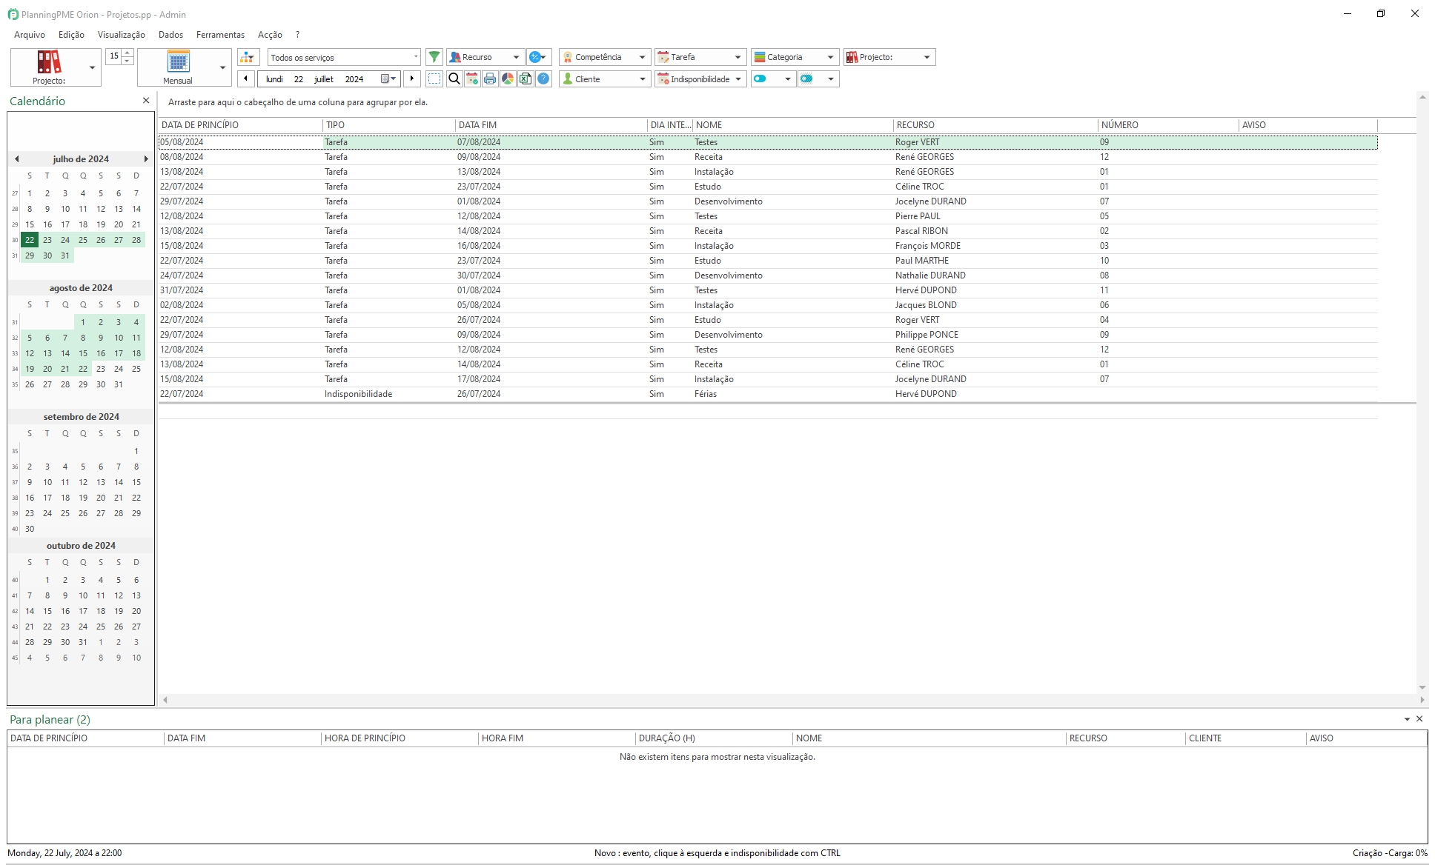Close the Calendário side panel
The image size is (1435, 865).
pyautogui.click(x=146, y=101)
